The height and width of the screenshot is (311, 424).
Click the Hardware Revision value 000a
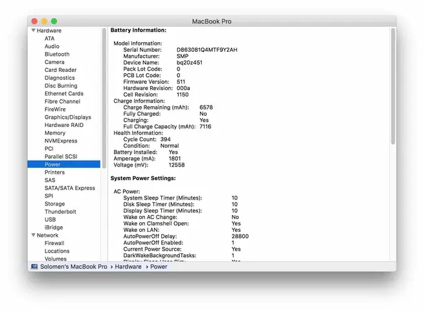click(x=183, y=88)
